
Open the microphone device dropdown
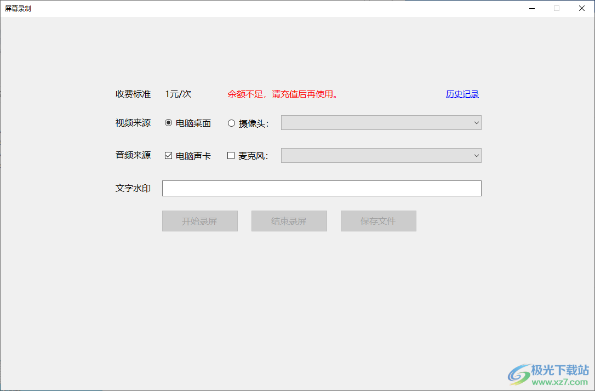point(381,155)
